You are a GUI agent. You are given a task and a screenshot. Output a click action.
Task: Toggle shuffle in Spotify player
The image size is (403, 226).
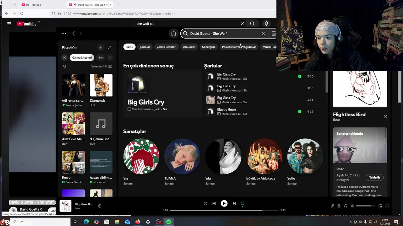pos(206,203)
